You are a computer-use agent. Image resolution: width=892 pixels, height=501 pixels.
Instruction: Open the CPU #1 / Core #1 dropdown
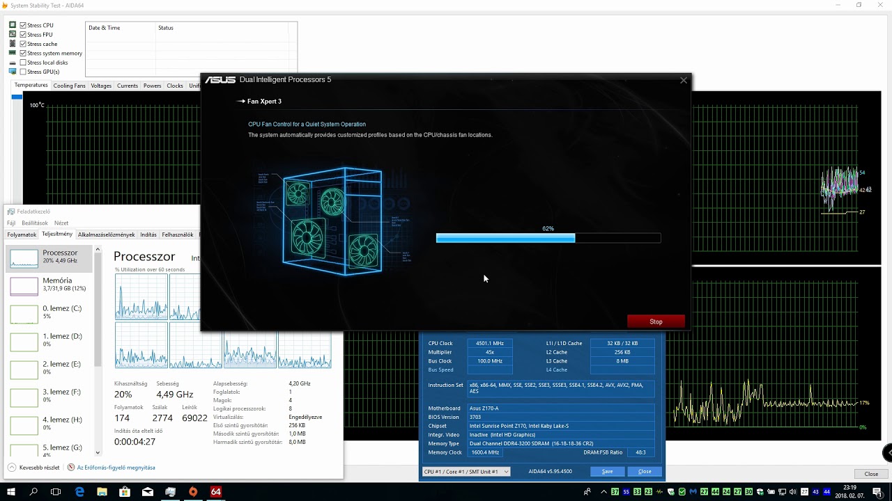click(x=466, y=472)
